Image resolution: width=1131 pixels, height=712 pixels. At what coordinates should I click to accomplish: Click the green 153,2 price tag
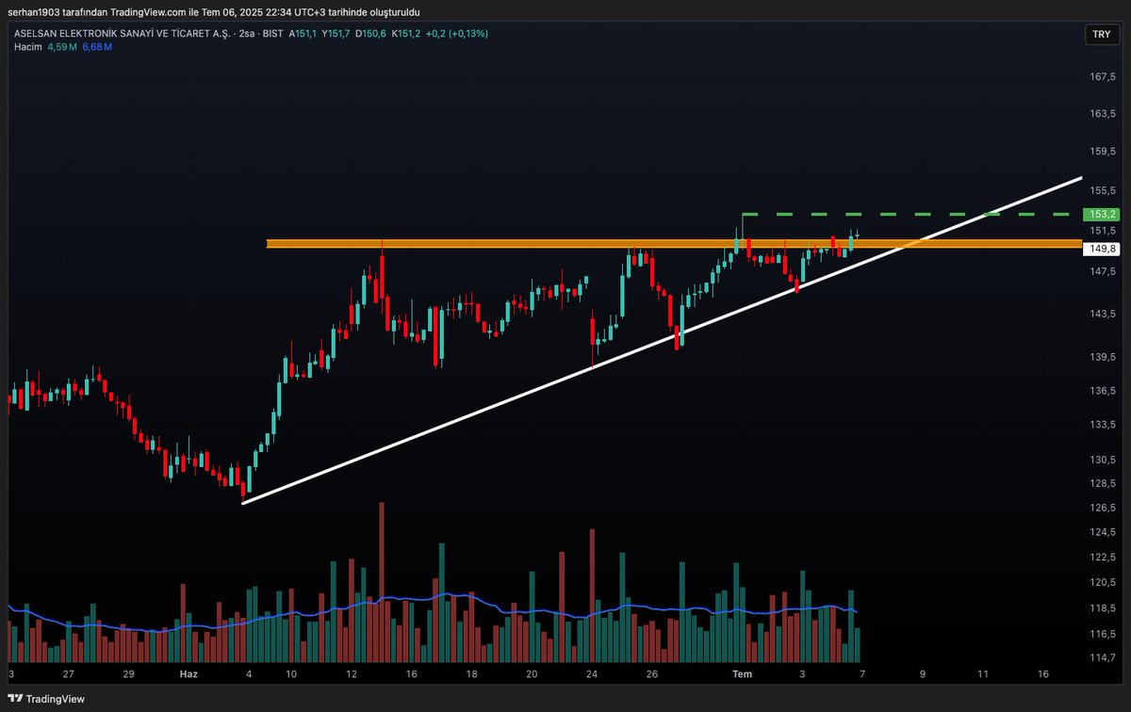tap(1101, 215)
